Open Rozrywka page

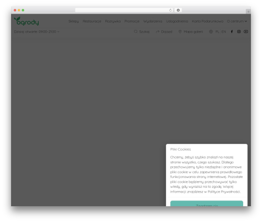(x=113, y=22)
